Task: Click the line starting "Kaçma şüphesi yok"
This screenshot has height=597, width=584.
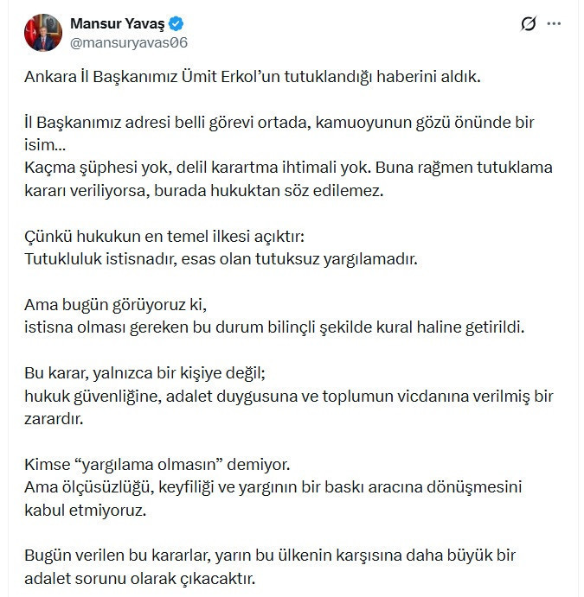Action: [x=287, y=167]
